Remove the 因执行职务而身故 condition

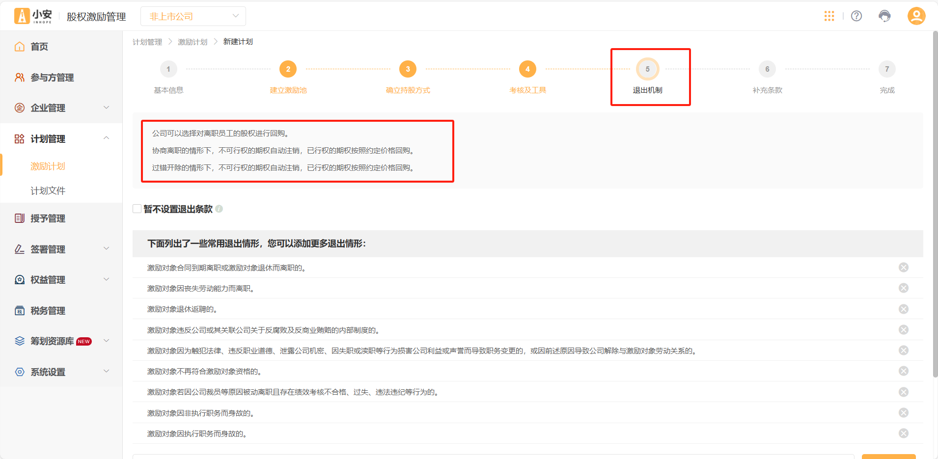pyautogui.click(x=904, y=433)
